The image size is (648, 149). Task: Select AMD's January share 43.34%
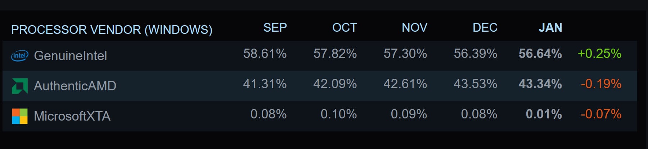click(540, 84)
